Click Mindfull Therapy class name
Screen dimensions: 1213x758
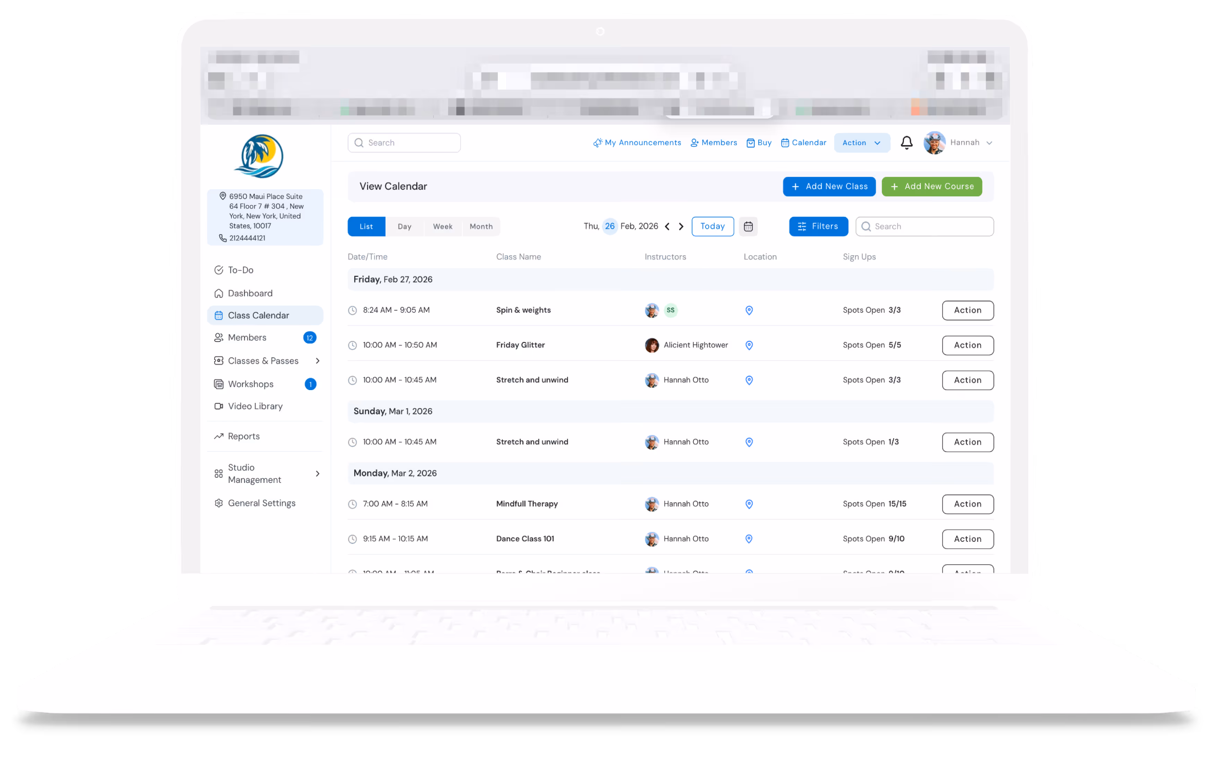click(526, 504)
